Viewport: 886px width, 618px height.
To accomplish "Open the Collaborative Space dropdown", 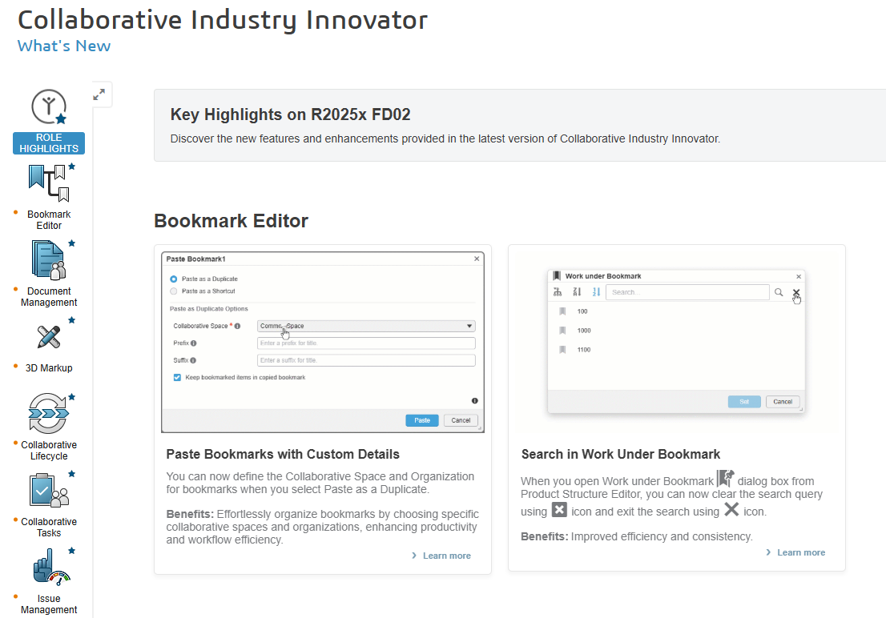I will click(x=366, y=326).
